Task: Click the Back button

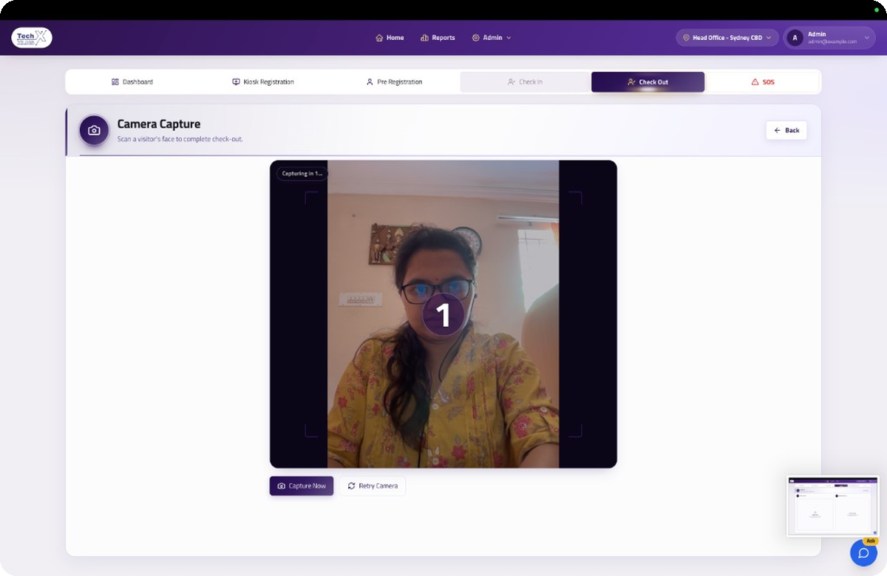Action: [786, 130]
